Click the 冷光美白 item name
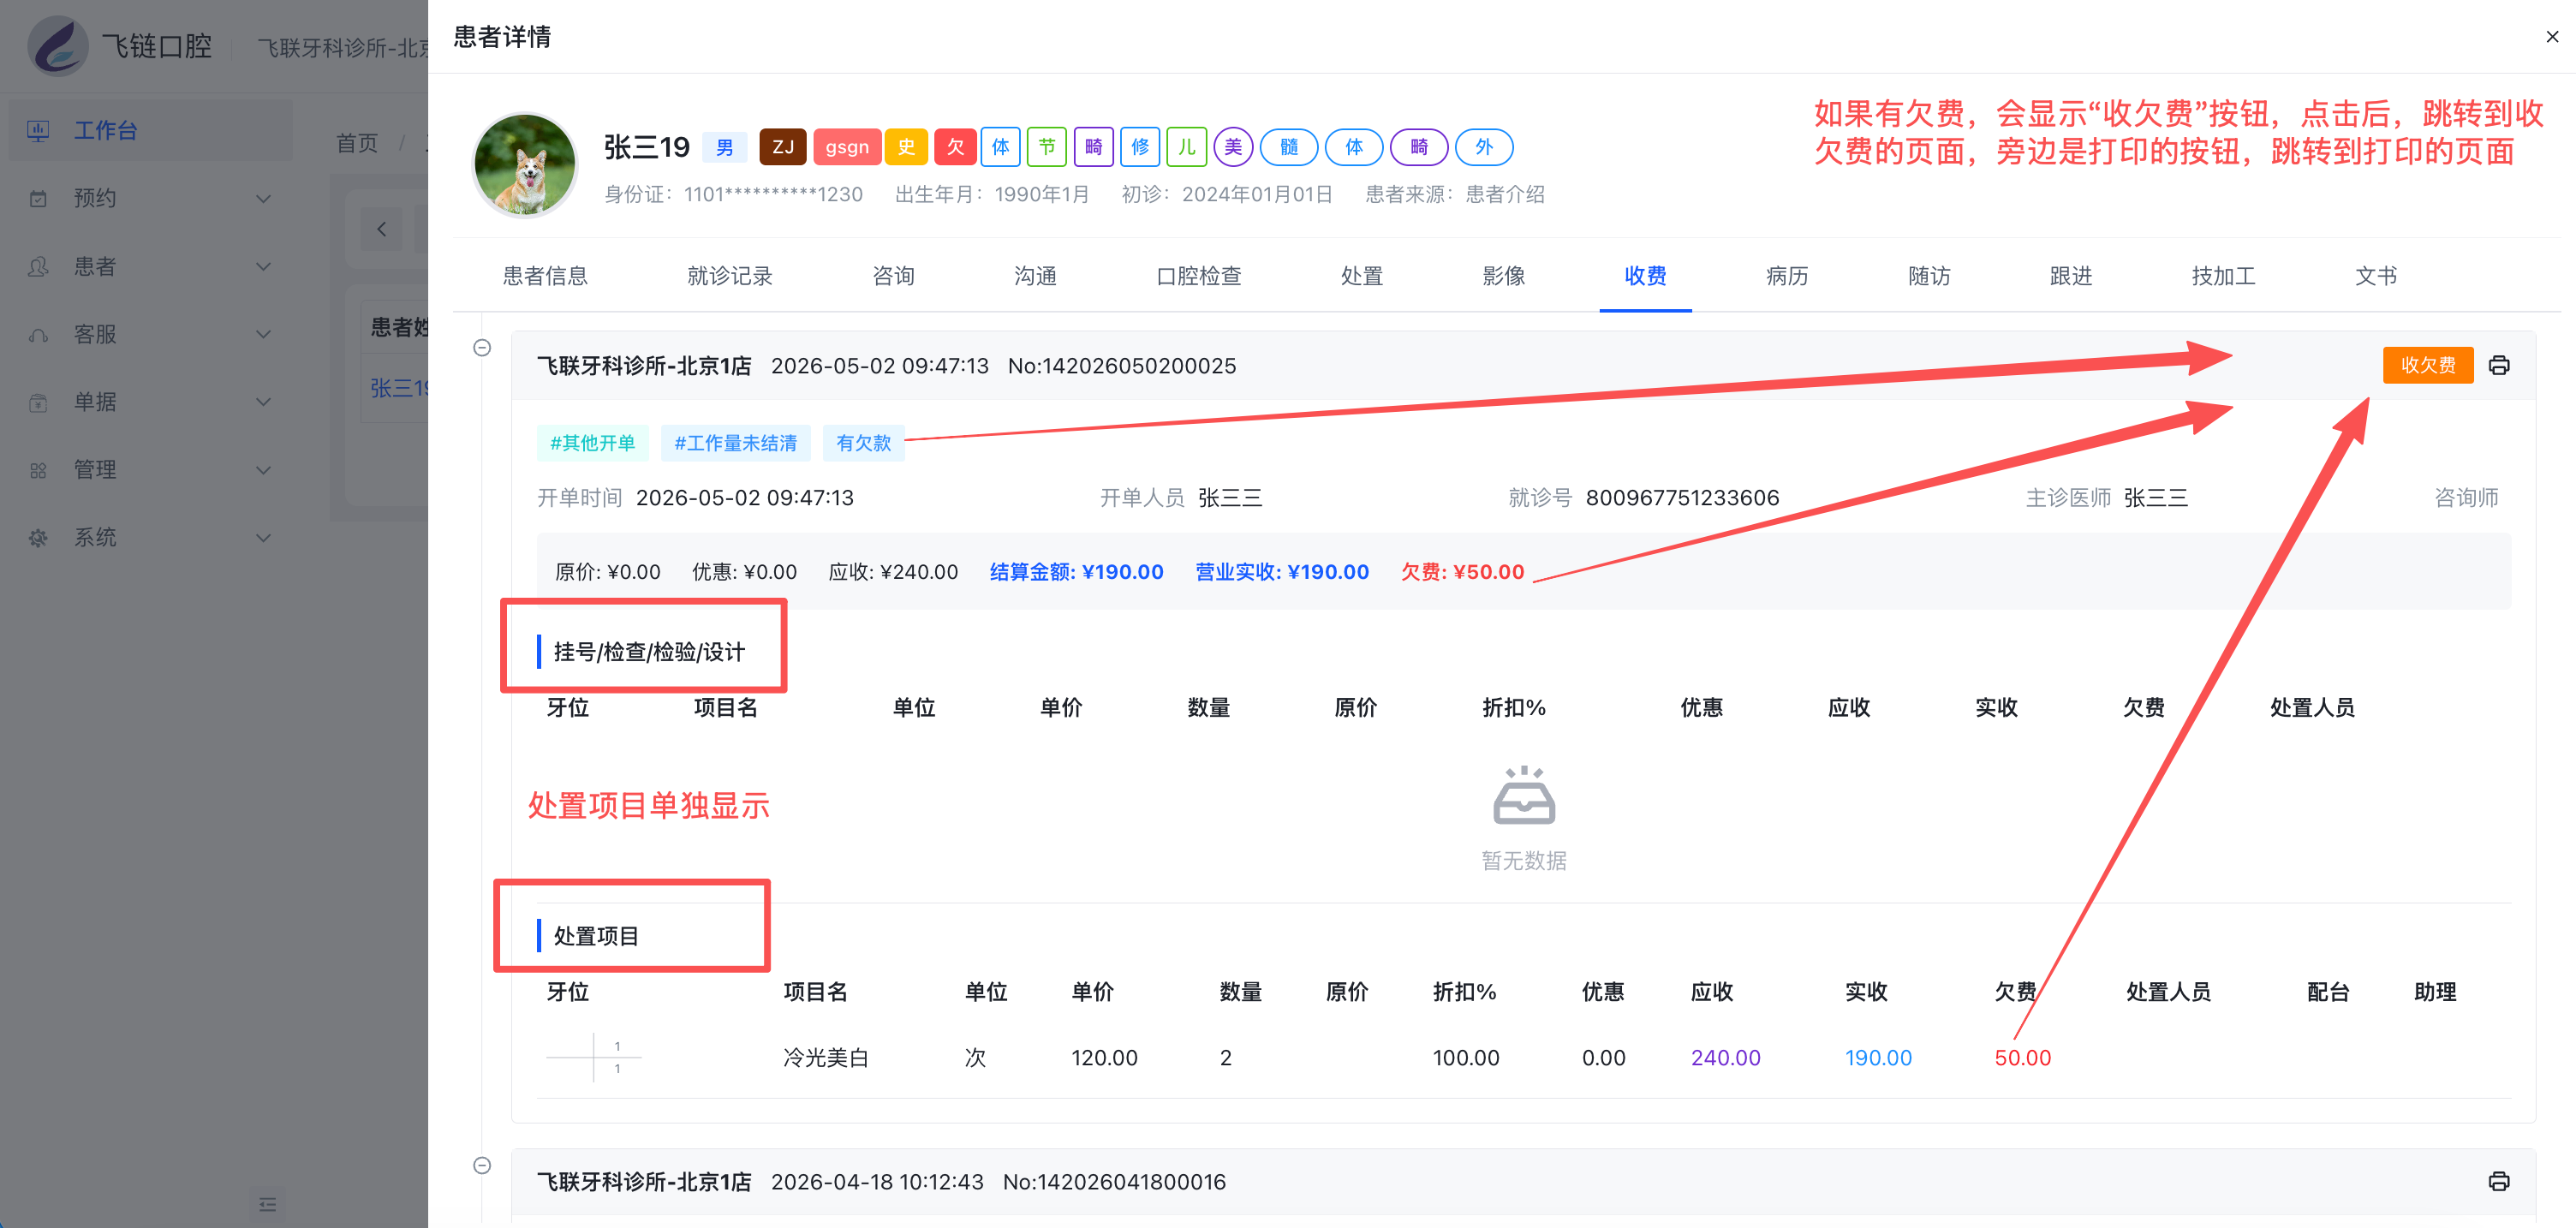 click(825, 1057)
